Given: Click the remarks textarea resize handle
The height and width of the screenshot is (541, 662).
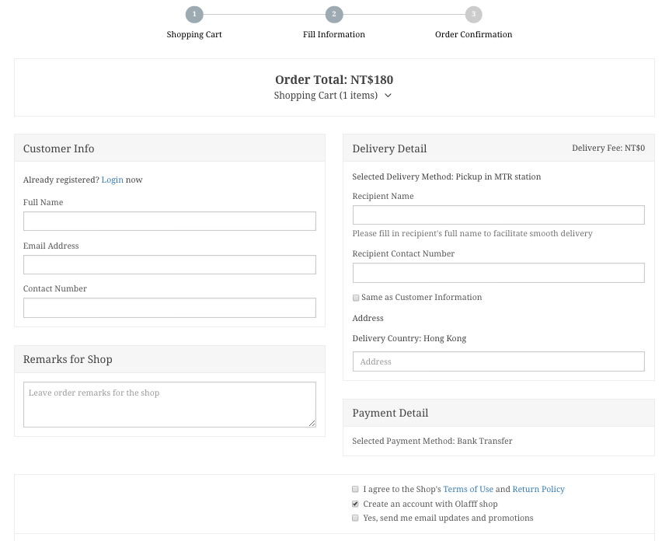Looking at the screenshot, I should 312,423.
